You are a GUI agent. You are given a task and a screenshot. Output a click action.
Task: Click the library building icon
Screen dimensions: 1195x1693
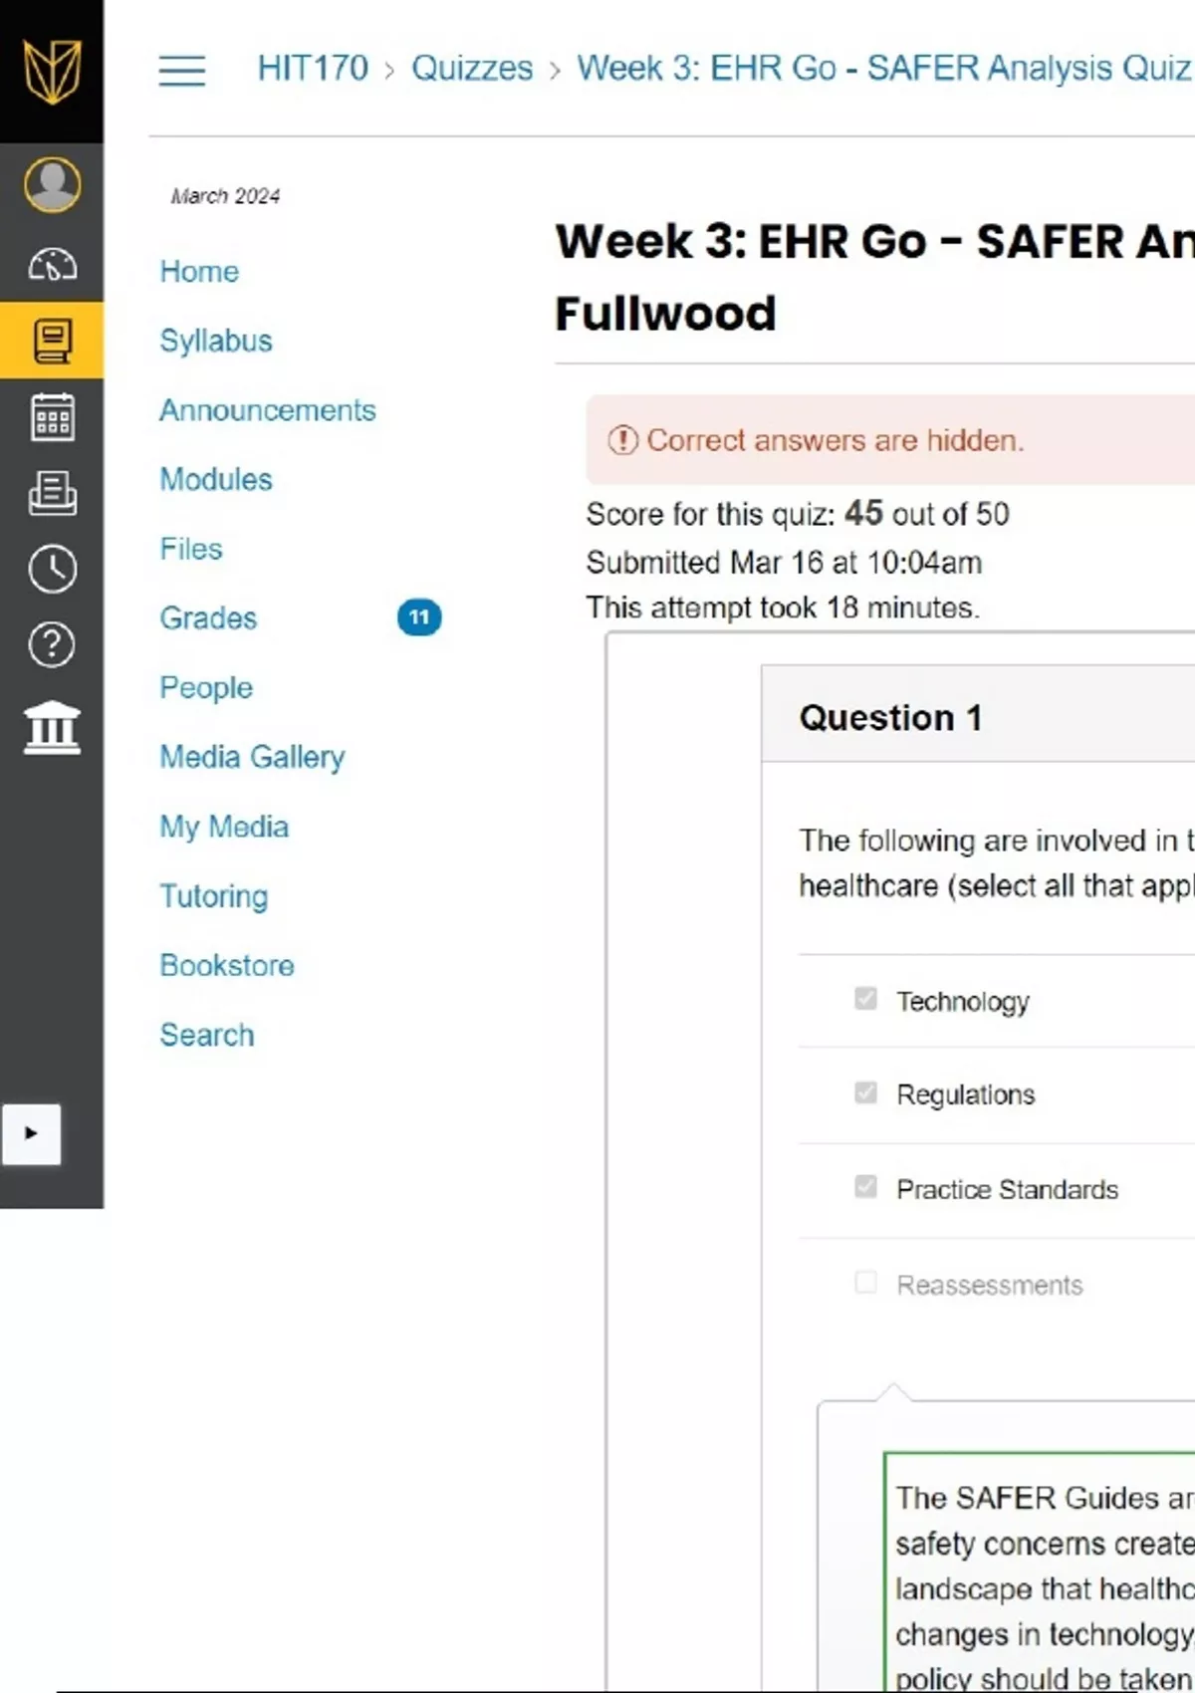tap(52, 727)
